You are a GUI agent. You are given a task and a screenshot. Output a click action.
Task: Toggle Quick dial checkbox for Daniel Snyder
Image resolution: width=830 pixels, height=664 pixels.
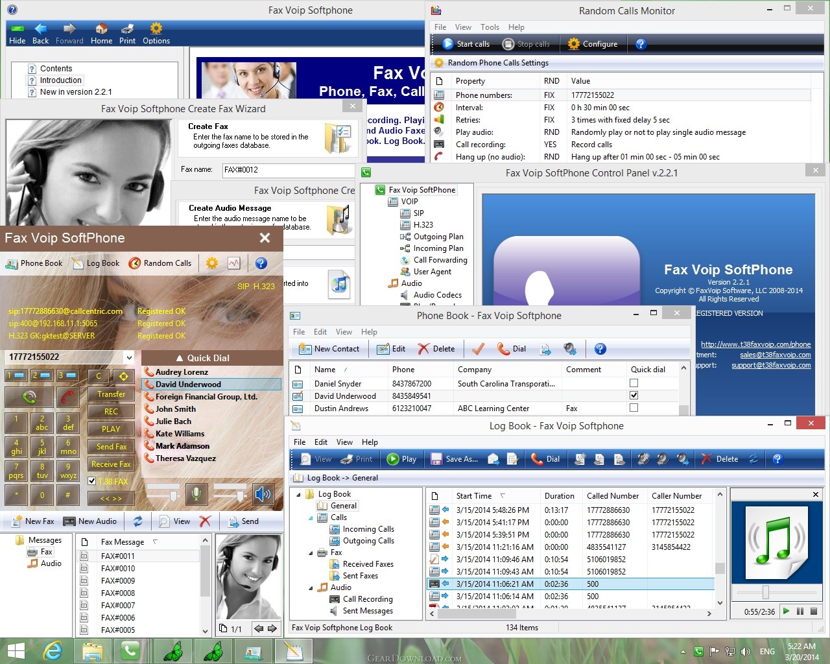(x=634, y=383)
